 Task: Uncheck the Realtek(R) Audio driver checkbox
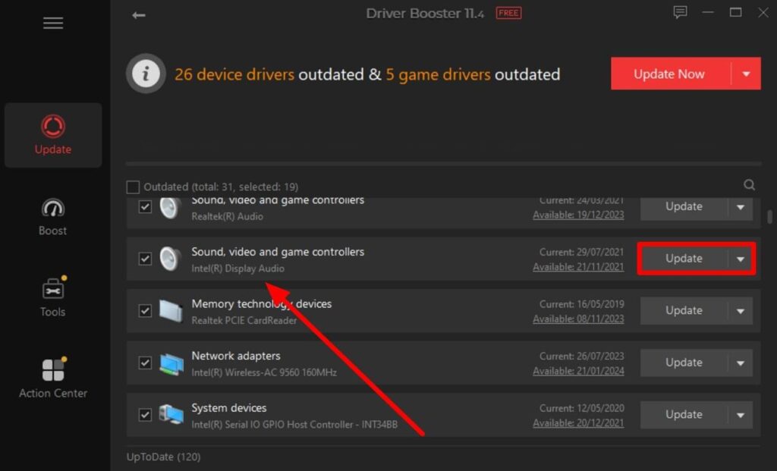point(145,206)
